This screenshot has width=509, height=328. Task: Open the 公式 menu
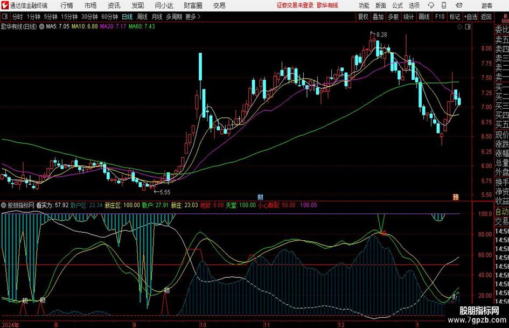pyautogui.click(x=397, y=5)
